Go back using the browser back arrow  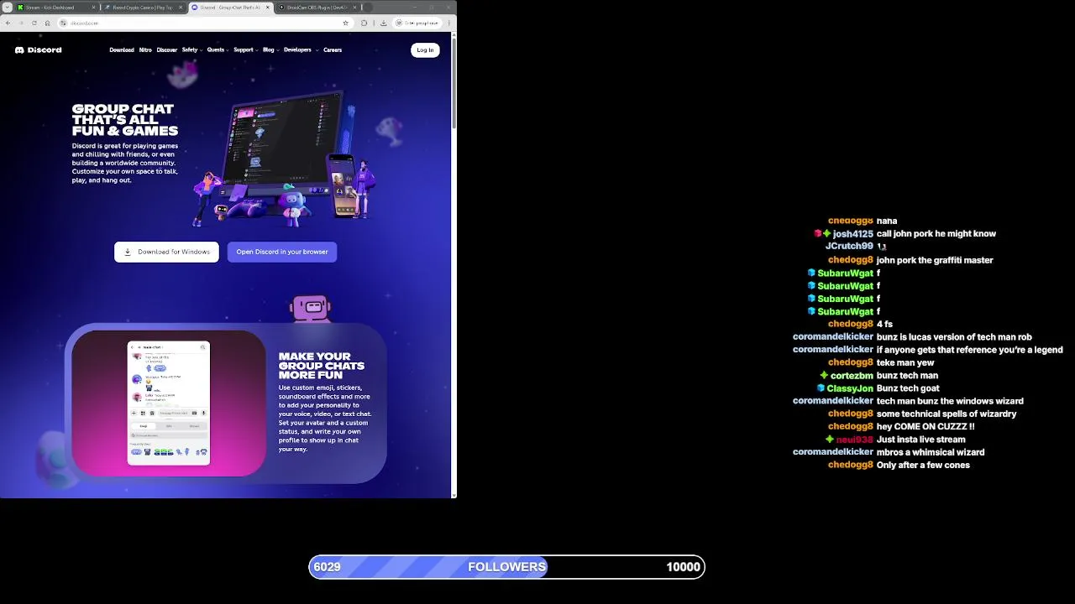[8, 23]
